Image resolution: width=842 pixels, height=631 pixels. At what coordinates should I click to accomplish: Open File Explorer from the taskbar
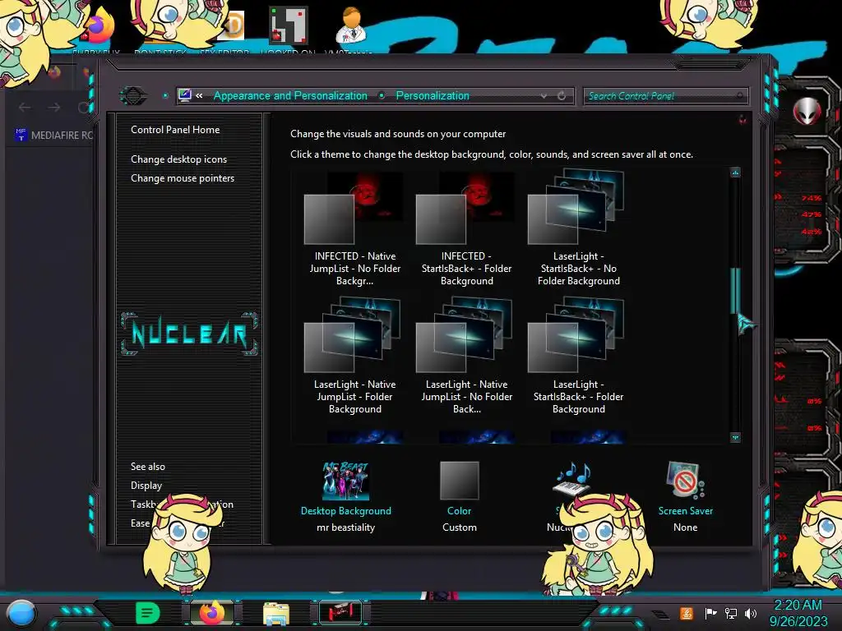coord(276,614)
